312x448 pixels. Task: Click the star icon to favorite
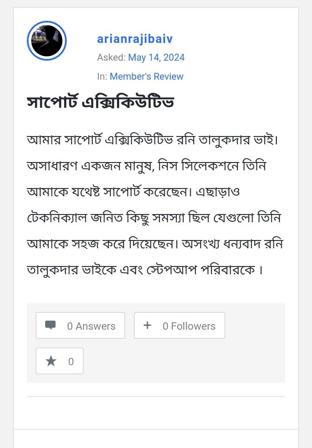[x=51, y=361]
